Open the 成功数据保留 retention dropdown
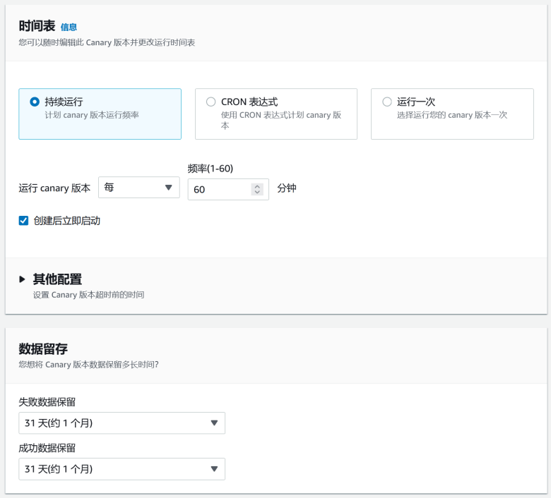 122,469
